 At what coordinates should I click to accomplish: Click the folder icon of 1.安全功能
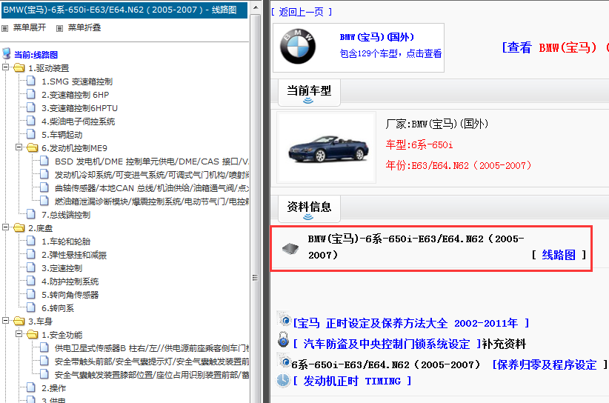tap(33, 334)
